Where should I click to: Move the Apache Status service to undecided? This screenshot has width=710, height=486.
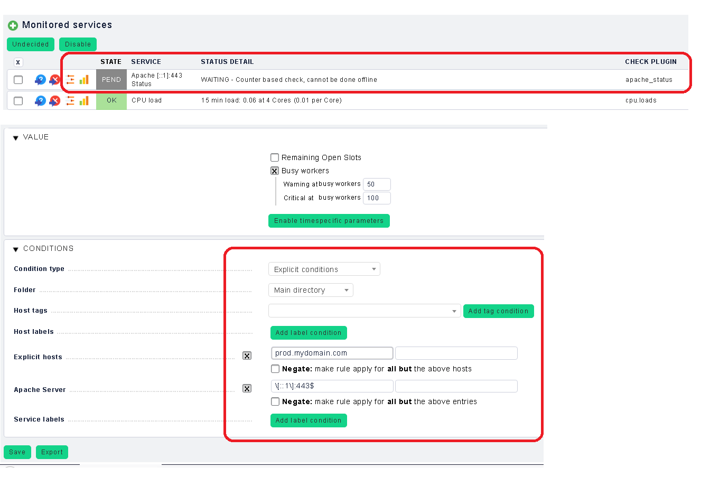click(x=40, y=80)
